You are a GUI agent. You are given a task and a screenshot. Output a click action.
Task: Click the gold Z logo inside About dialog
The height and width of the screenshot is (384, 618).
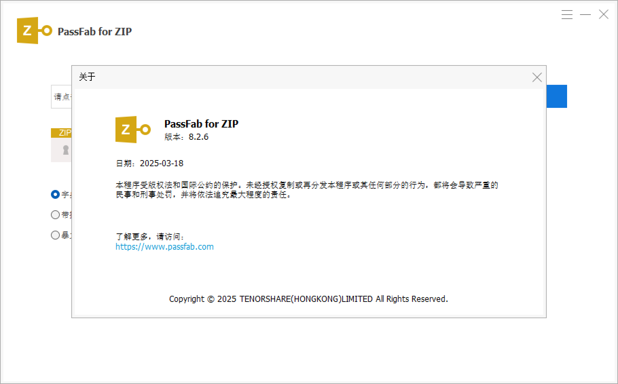(132, 130)
